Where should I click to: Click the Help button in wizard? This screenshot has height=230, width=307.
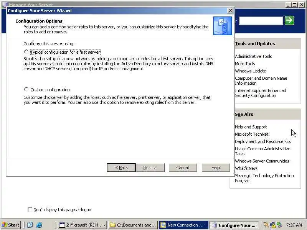click(x=216, y=168)
